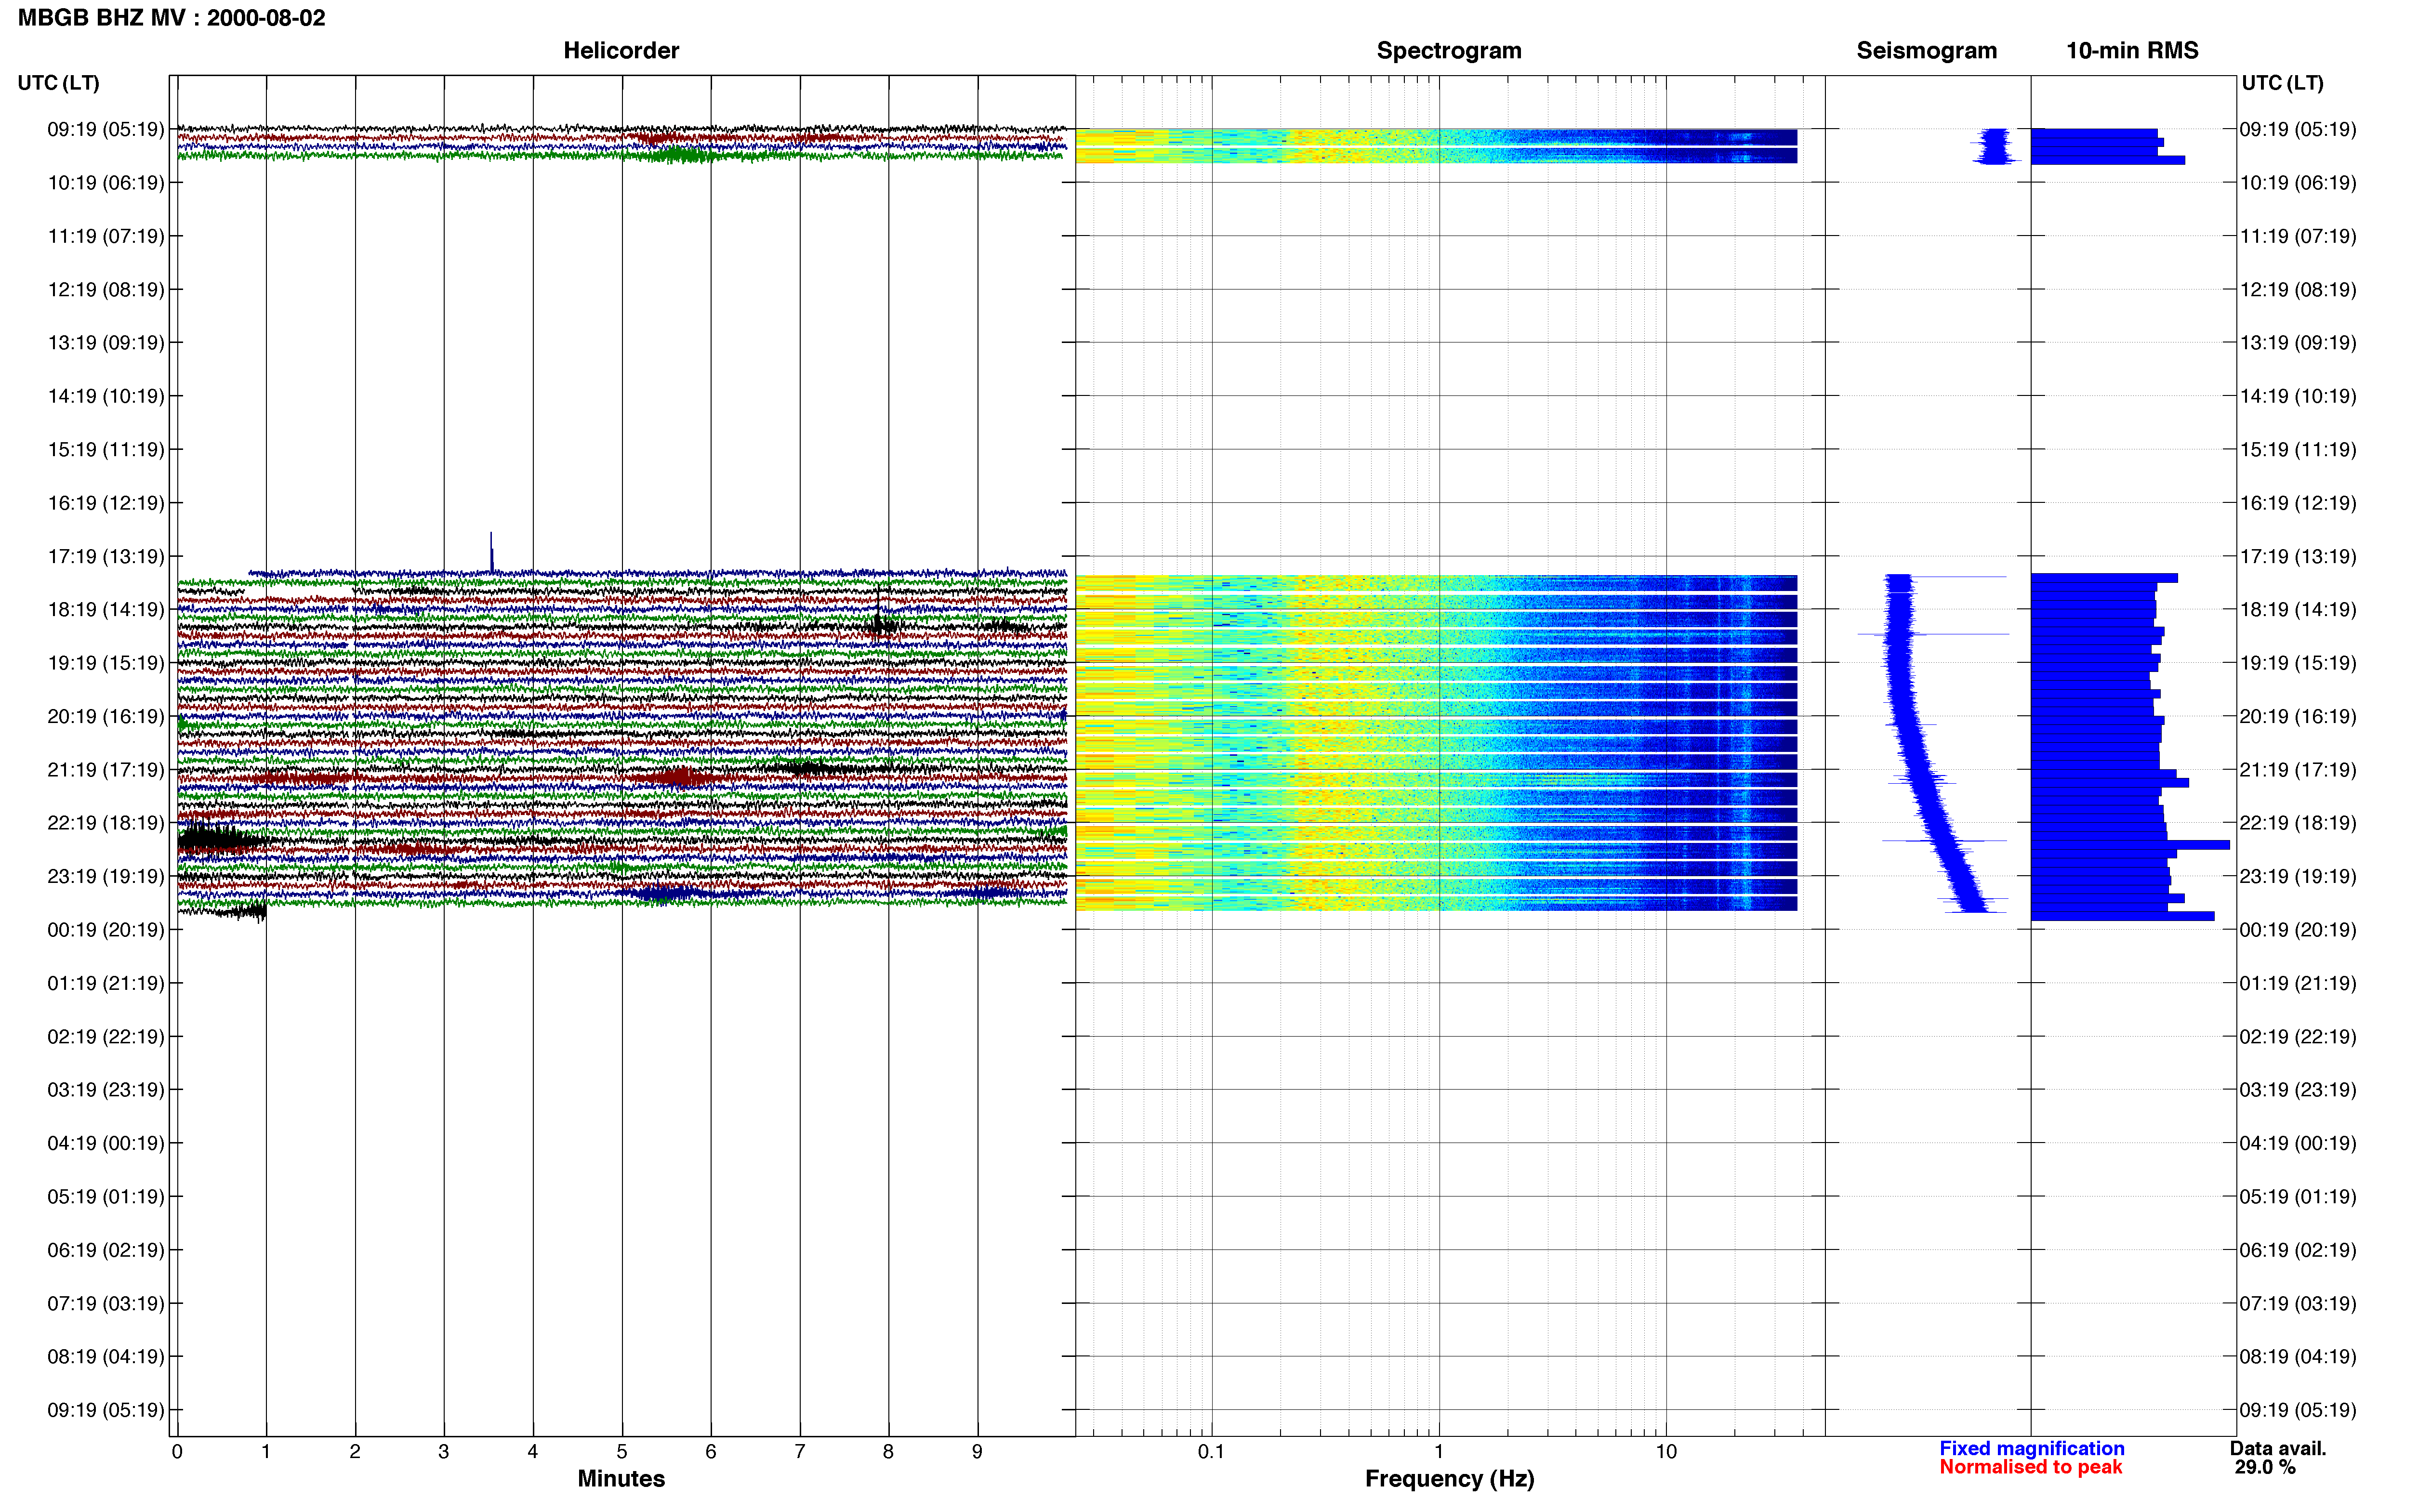Click the left '17:19 (13:19)' time label
This screenshot has width=2418, height=1512.
(106, 556)
